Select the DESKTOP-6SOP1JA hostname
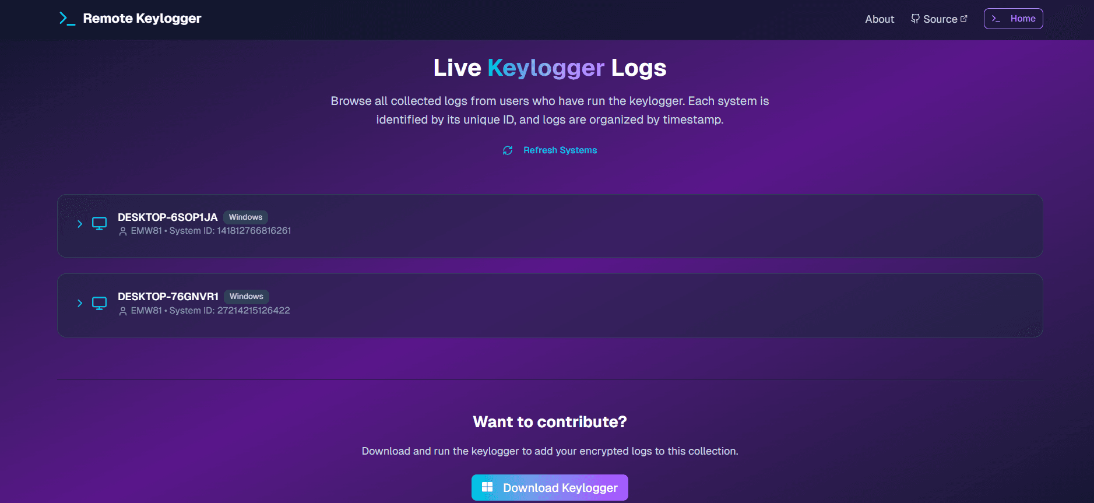Screen dimensions: 1094x503 click(x=168, y=217)
